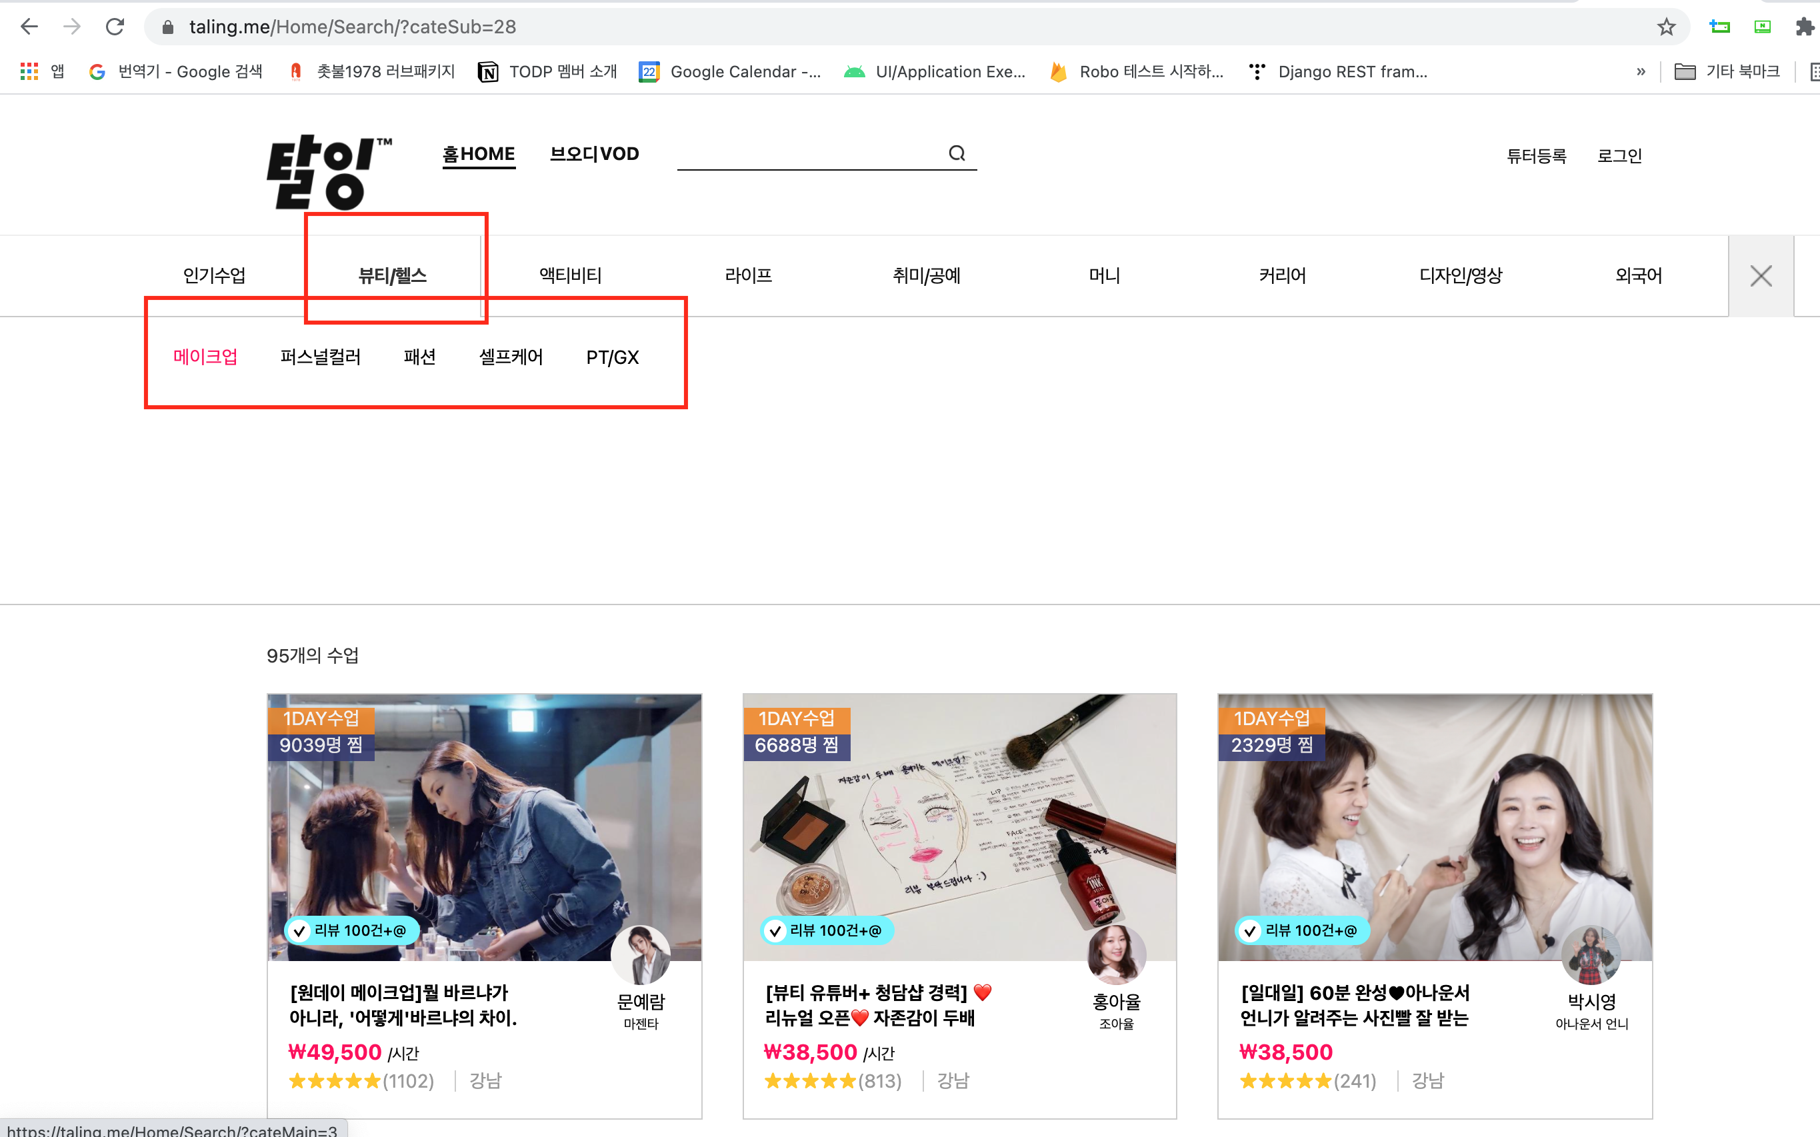Select the 액티비티 category tab
The width and height of the screenshot is (1820, 1137).
570,276
